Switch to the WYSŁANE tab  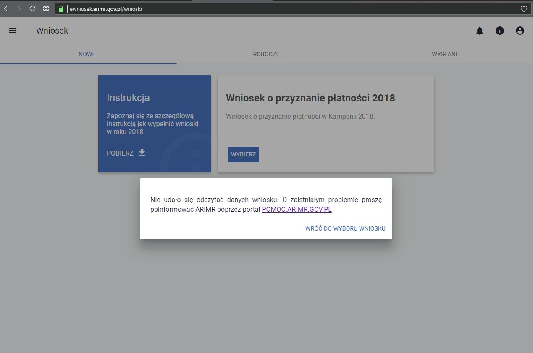pos(445,54)
